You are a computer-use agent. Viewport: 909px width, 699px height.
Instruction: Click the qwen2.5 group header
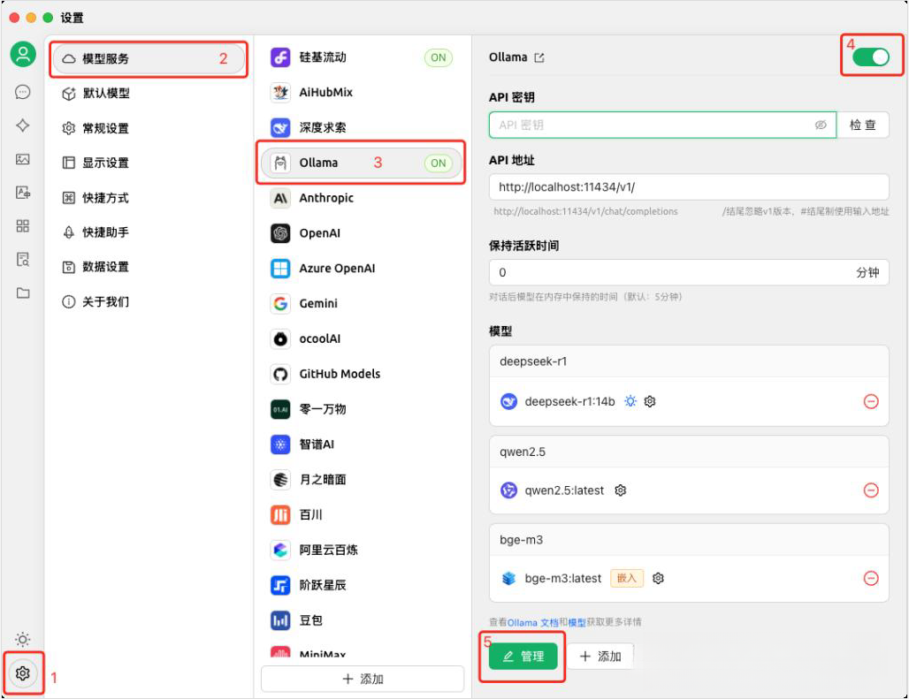[x=689, y=452]
